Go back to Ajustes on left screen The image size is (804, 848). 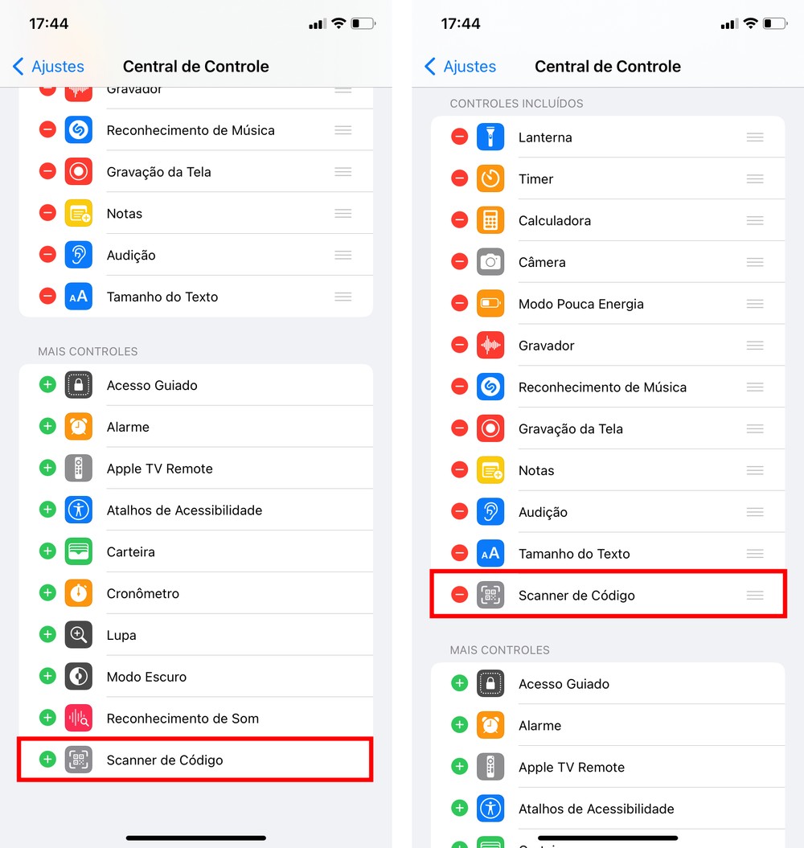[48, 67]
